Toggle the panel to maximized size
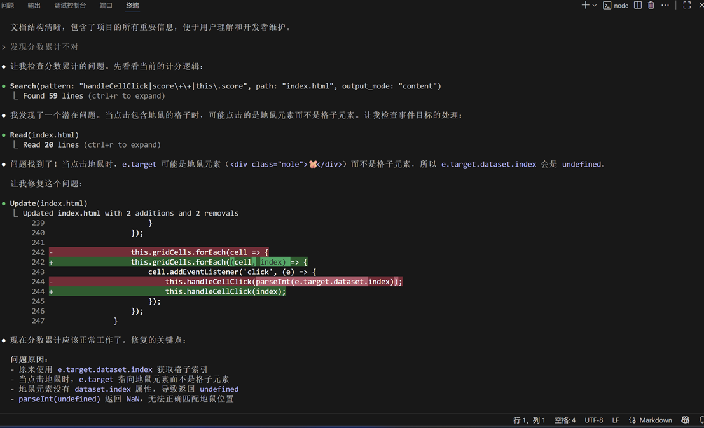Viewport: 704px width, 428px height. click(x=686, y=5)
